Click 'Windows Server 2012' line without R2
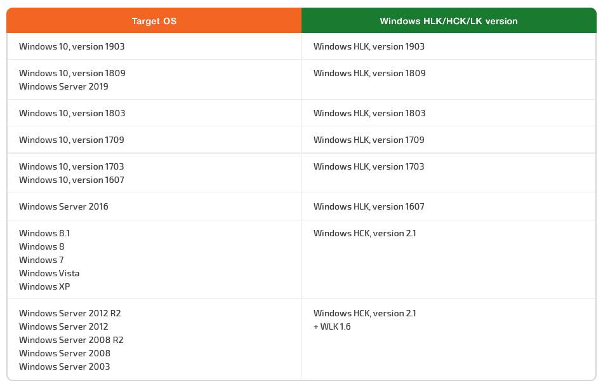603x390 pixels. point(64,326)
